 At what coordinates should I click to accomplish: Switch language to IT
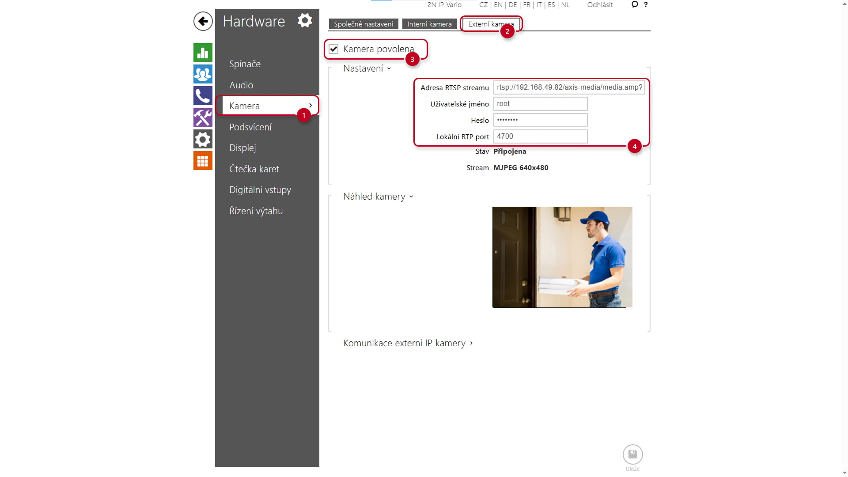pos(539,5)
